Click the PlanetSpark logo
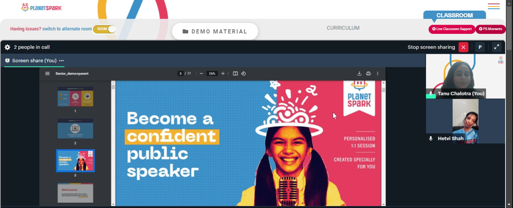Screen dimensions: 513x208 coord(41,8)
